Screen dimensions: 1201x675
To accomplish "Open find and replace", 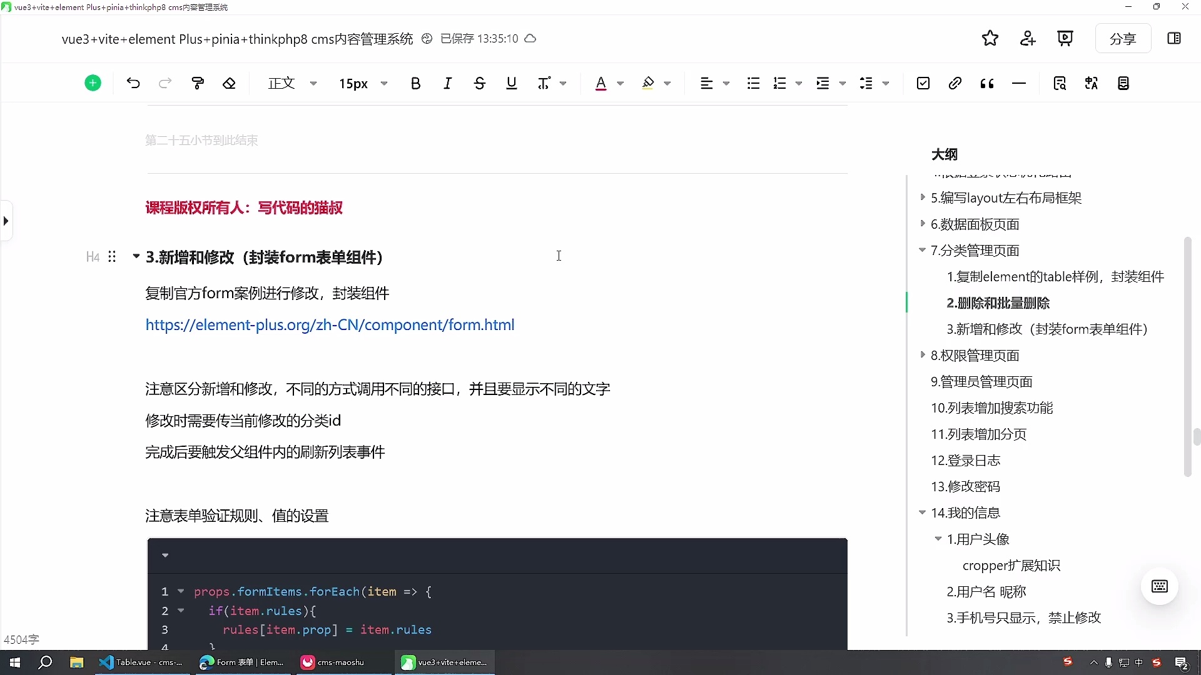I will [1060, 83].
